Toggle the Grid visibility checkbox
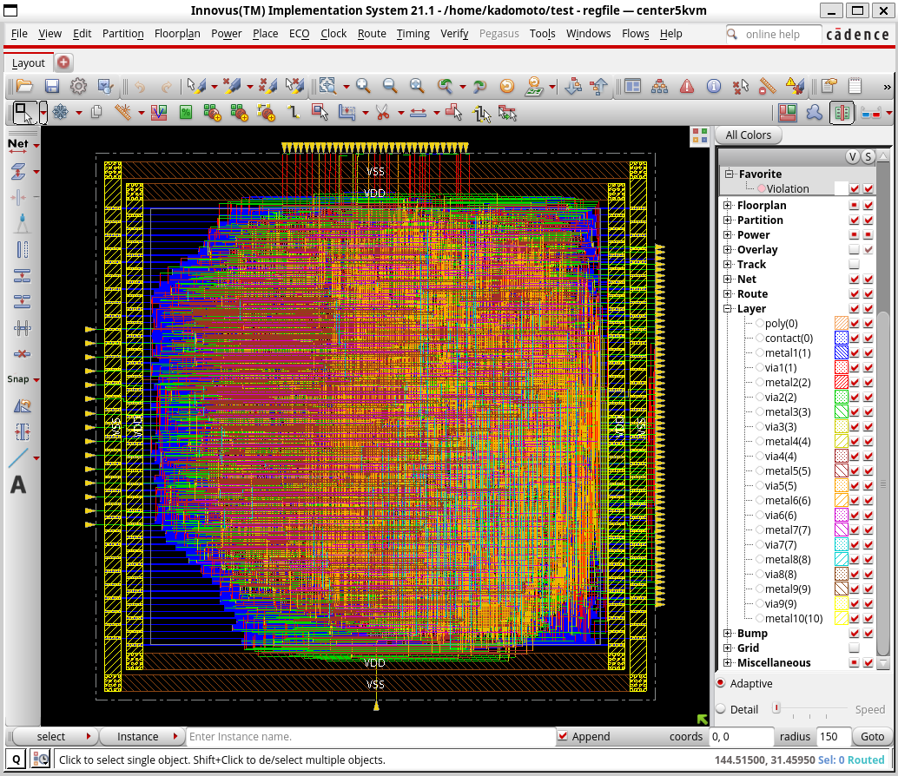This screenshot has height=776, width=898. point(854,648)
